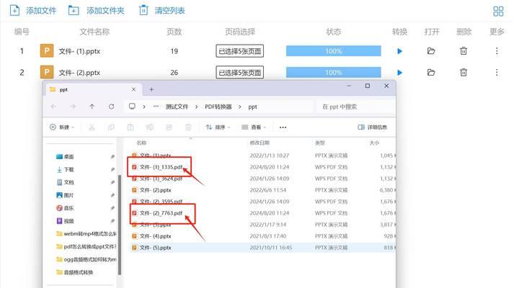The height and width of the screenshot is (288, 514).
Task: Click the Cut scissors icon
Action: coord(92,127)
